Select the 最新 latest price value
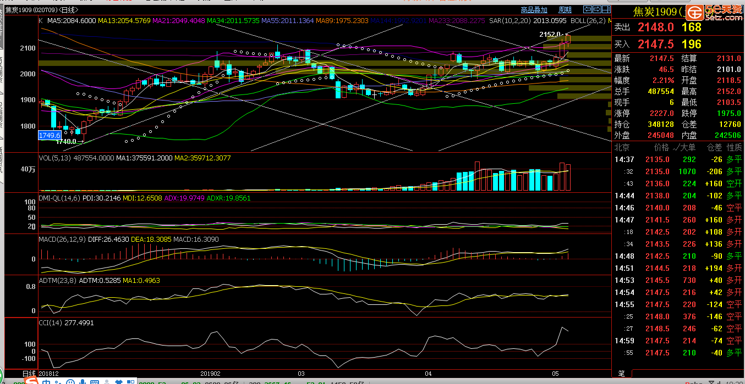Viewport: 745px width, 384px height. point(662,58)
